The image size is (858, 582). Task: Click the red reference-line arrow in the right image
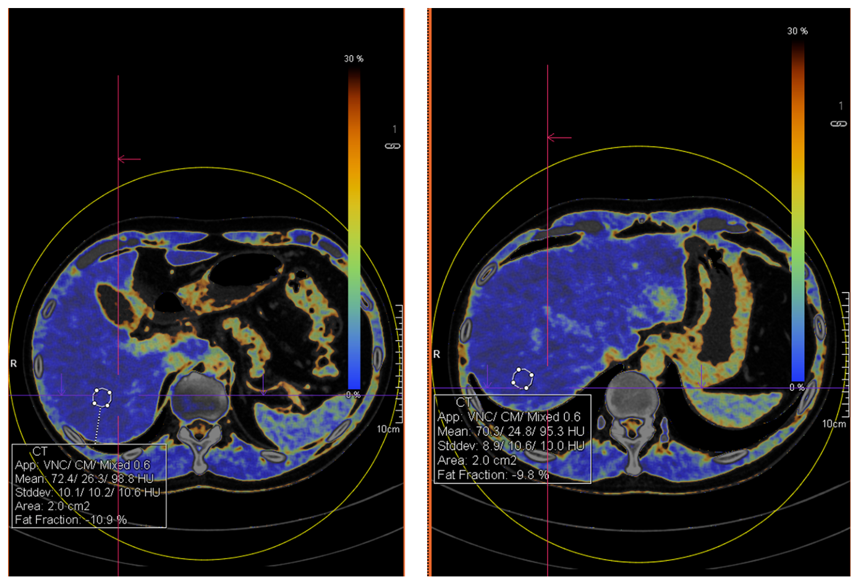point(559,137)
